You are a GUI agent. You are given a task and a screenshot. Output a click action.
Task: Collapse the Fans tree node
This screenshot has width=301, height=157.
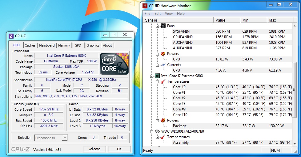click(x=157, y=26)
